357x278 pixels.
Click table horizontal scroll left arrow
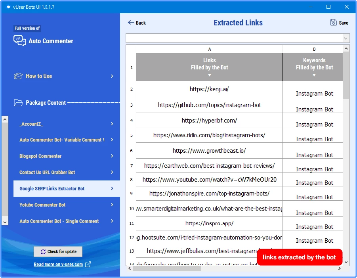click(130, 268)
